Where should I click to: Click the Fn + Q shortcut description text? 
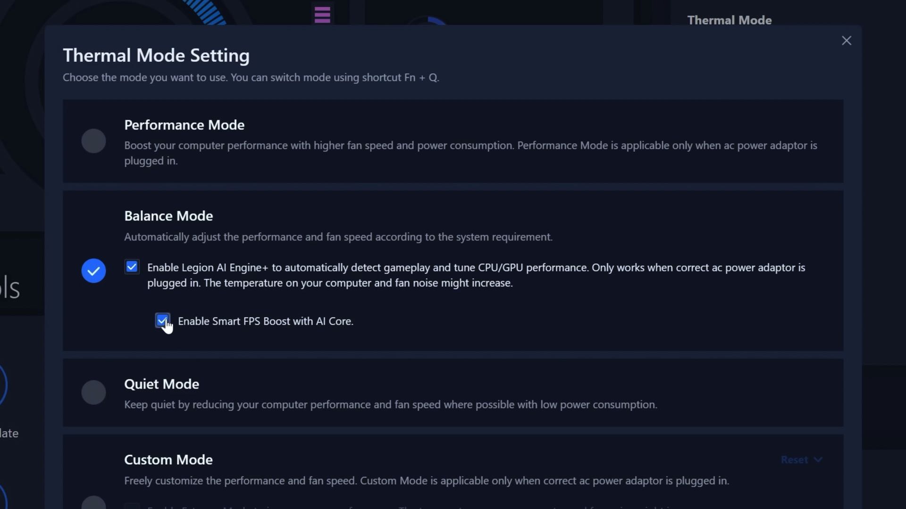coord(251,77)
